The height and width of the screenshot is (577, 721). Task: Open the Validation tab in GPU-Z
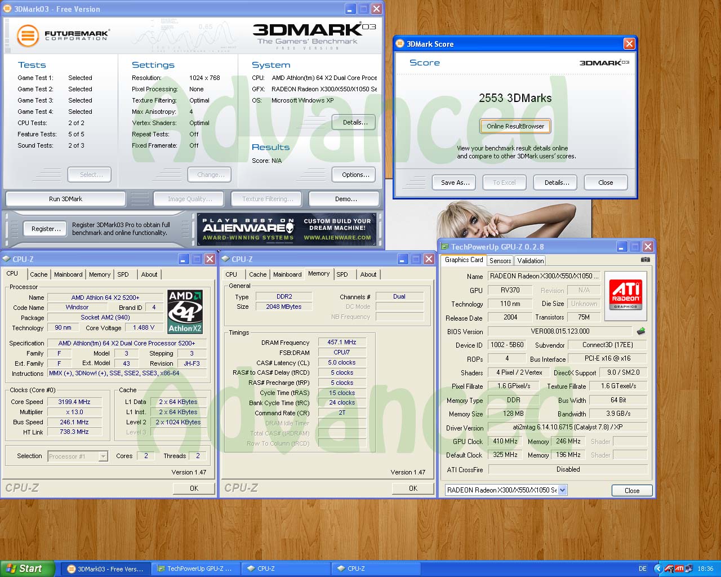(531, 261)
